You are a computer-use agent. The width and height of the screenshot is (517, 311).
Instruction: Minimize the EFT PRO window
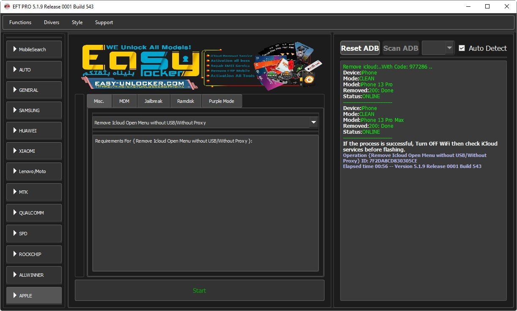coord(468,6)
